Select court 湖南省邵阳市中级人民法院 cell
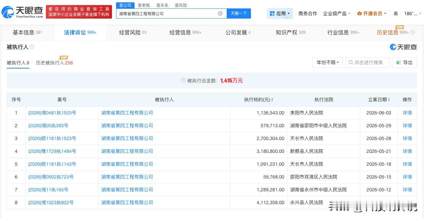The height and width of the screenshot is (218, 424). tap(324, 126)
